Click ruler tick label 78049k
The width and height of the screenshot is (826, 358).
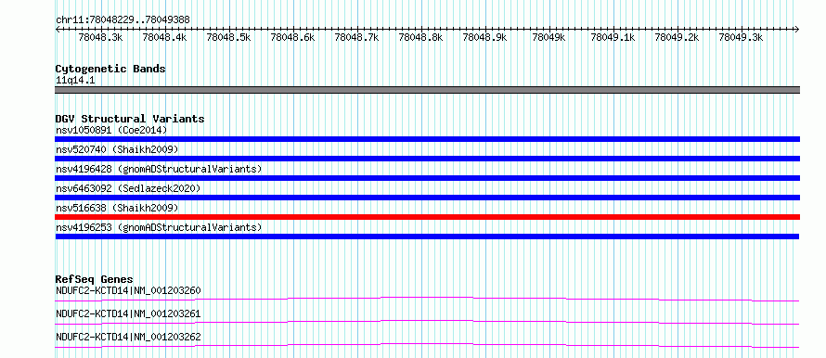tap(549, 37)
